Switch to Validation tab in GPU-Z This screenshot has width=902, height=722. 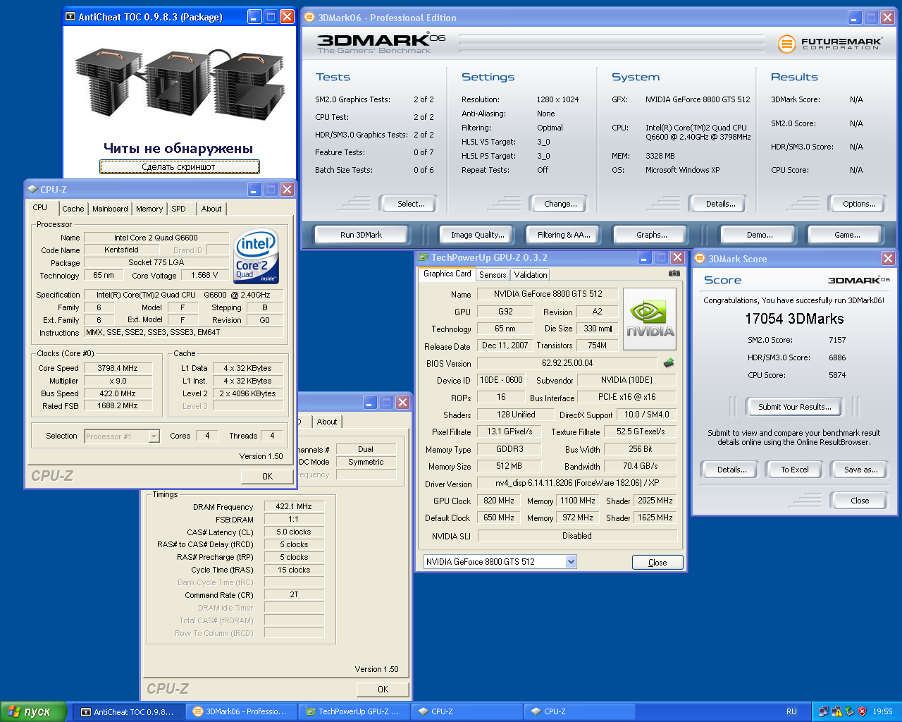point(530,275)
